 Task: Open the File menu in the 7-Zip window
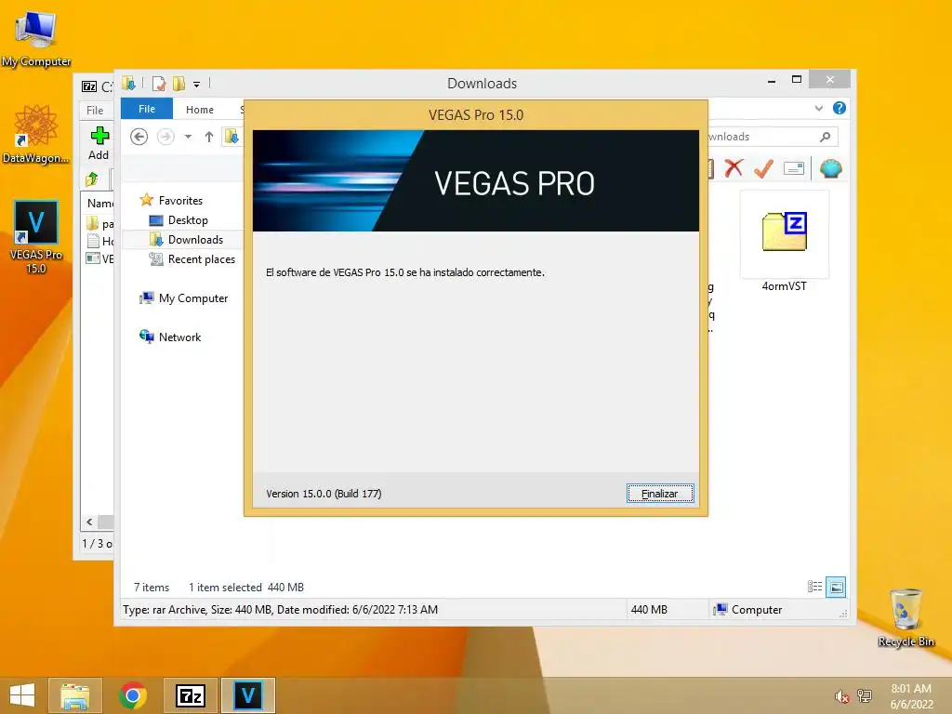click(95, 111)
